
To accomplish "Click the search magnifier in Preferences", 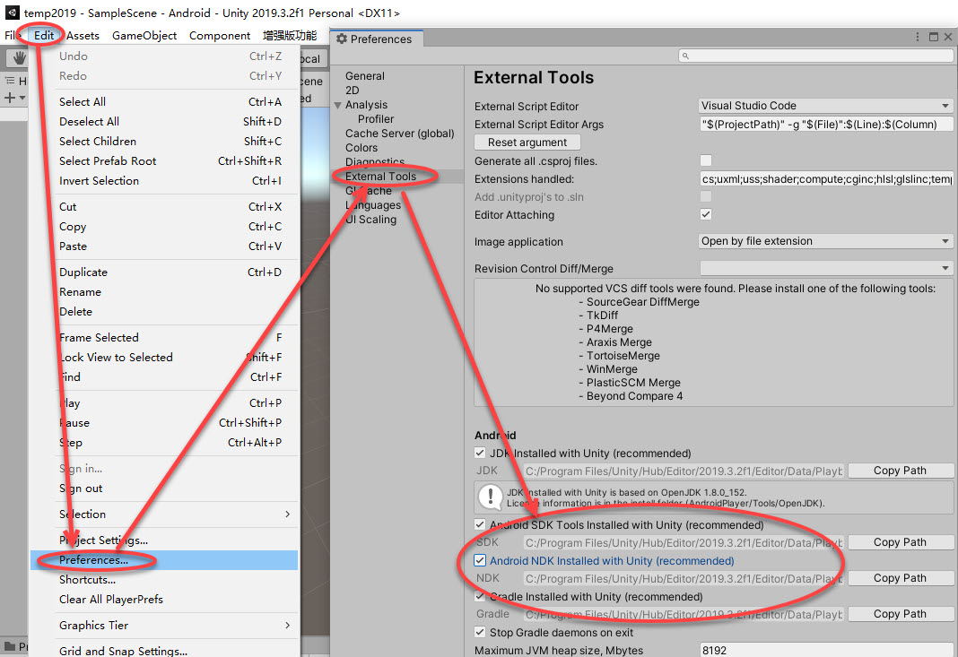I will 685,56.
